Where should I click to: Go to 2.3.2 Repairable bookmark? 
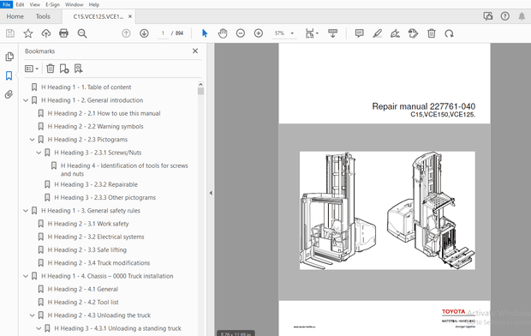click(96, 184)
